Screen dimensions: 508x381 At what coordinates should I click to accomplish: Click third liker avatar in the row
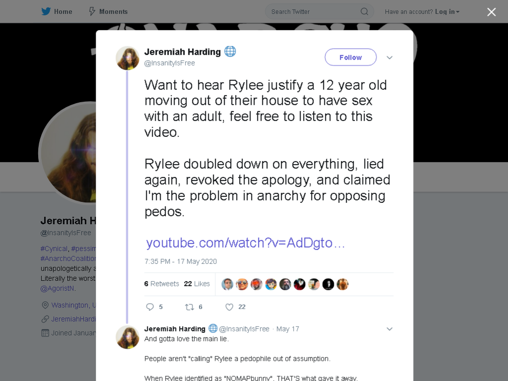tap(256, 284)
